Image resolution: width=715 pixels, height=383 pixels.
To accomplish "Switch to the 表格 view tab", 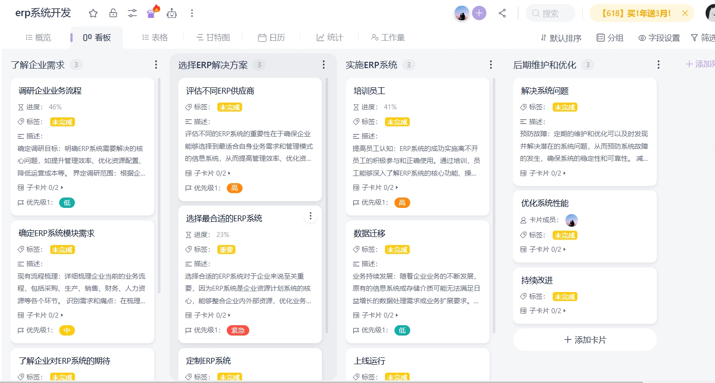I will pos(155,38).
